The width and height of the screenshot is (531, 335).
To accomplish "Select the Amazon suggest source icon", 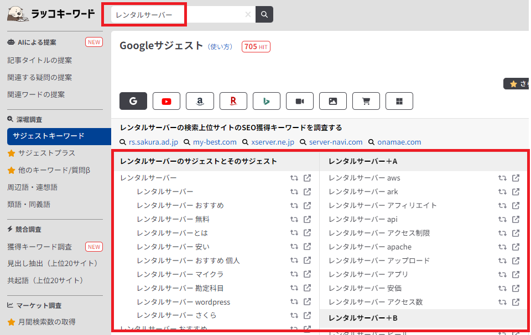I will (200, 101).
